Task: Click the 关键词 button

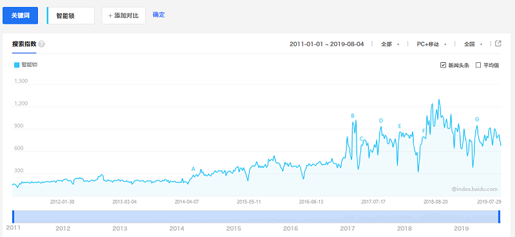Action: click(21, 15)
